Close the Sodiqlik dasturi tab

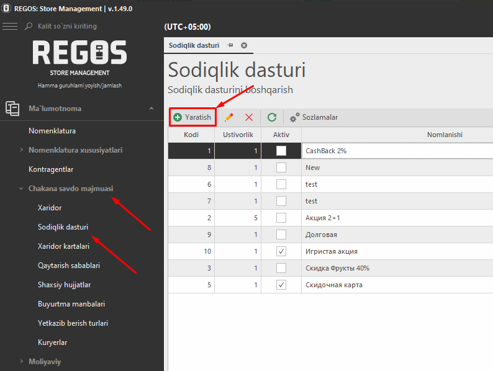(x=244, y=45)
